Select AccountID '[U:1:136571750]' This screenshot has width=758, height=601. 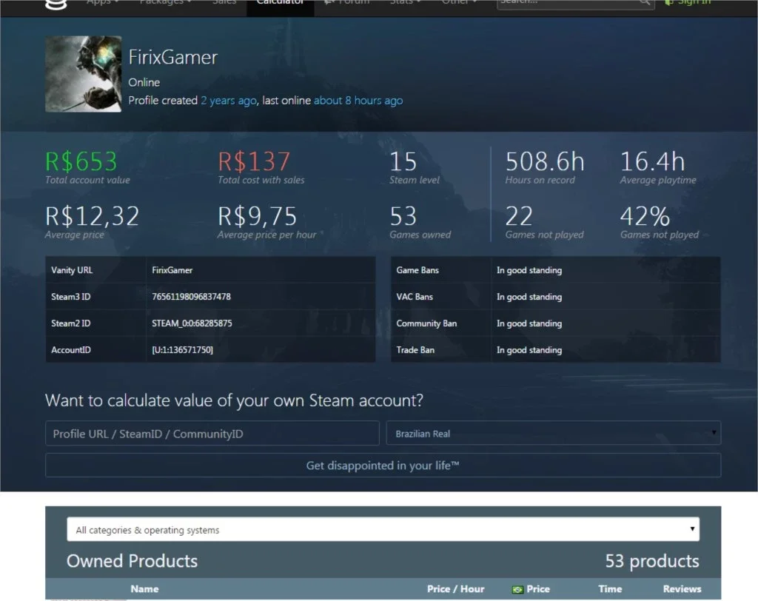tap(182, 350)
